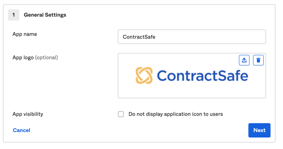Click the Cancel link
283x149 pixels.
click(21, 130)
